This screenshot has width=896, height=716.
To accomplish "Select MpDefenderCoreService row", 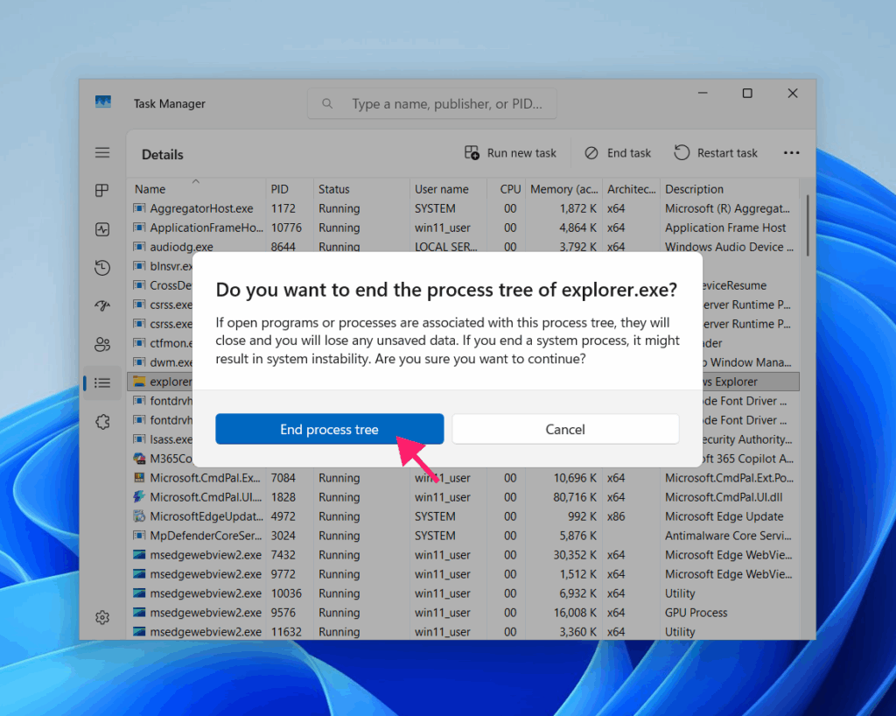I will coord(464,536).
